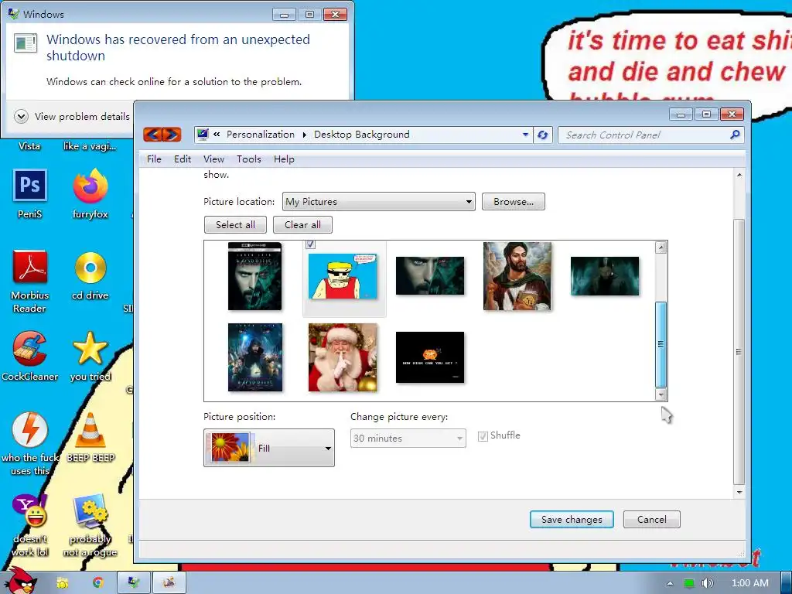Open the Yahoo 'doesn't work lol' icon
Image resolution: width=792 pixels, height=594 pixels.
pos(30,525)
